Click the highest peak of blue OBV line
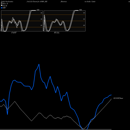The height and width of the screenshot is (130, 130). 39,64
